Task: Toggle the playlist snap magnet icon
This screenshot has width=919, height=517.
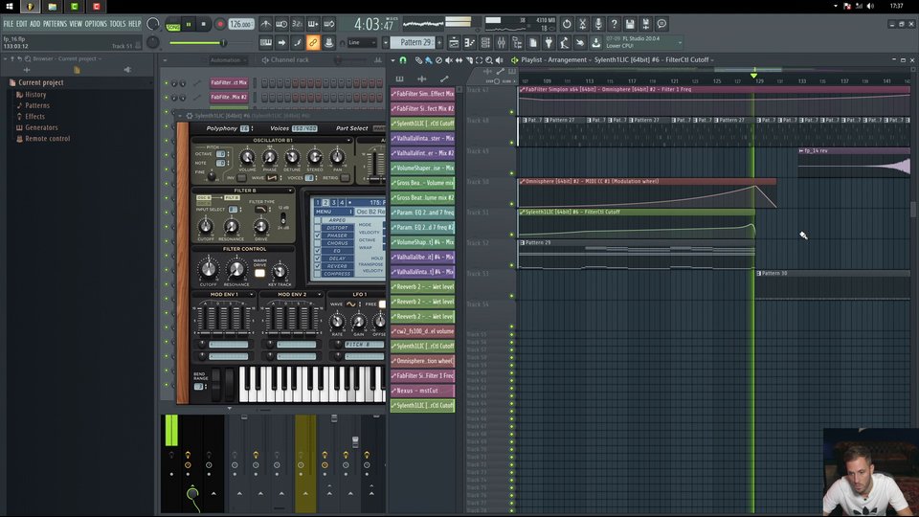Action: [x=403, y=59]
